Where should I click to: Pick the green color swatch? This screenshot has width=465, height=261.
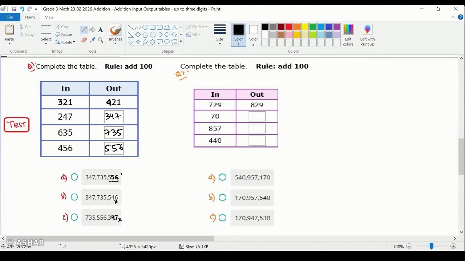(x=313, y=27)
